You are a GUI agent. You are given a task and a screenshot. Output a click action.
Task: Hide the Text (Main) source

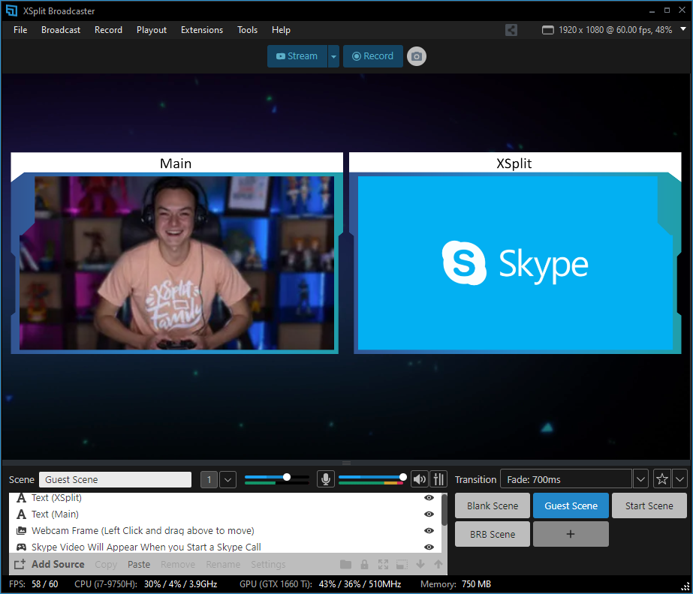[429, 514]
